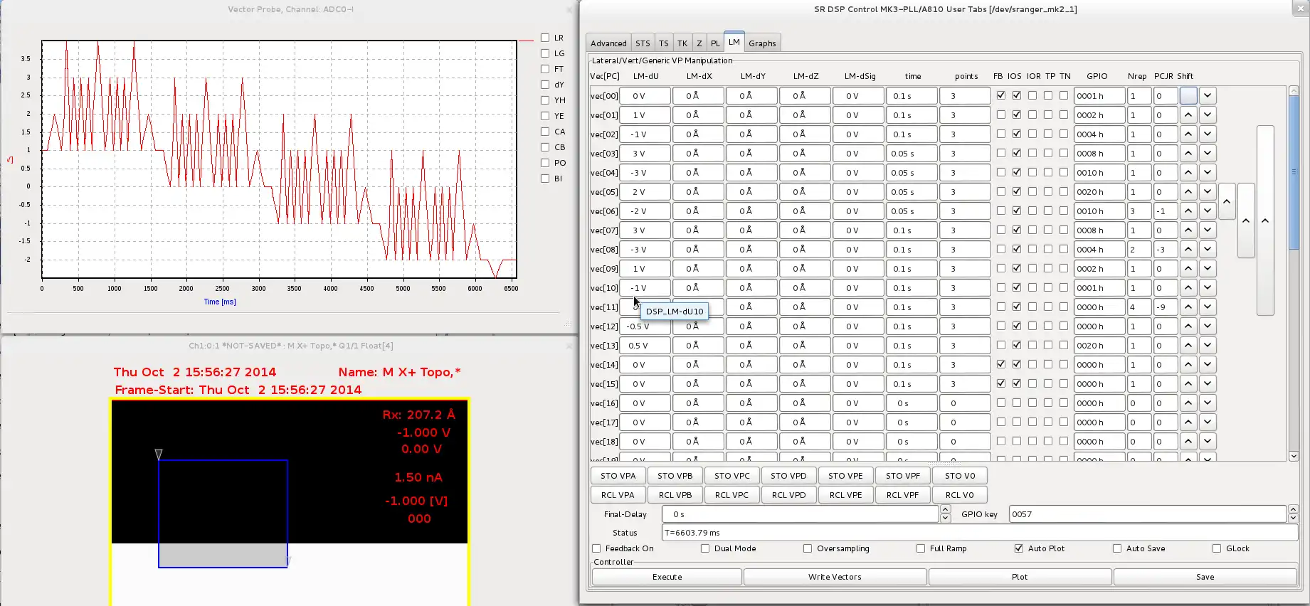Decrease Final-Delay with its down stepper arrow
Screen dimensions: 1310x606
coord(945,519)
